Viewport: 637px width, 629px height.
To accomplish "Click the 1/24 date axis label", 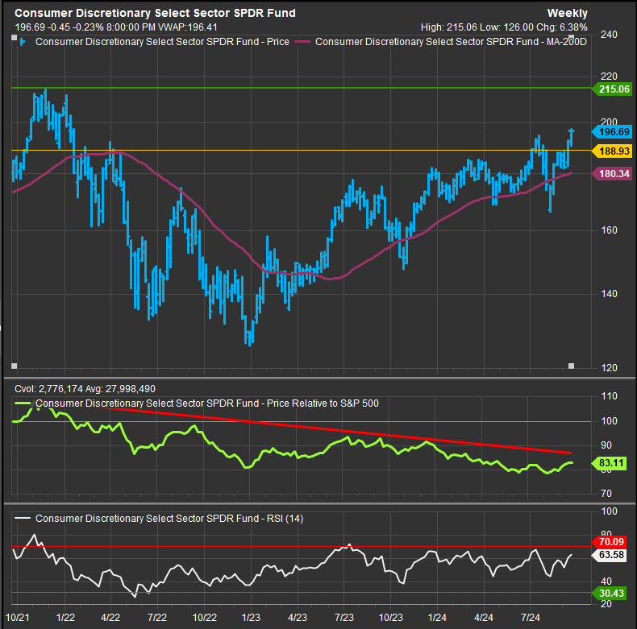I will (x=437, y=618).
